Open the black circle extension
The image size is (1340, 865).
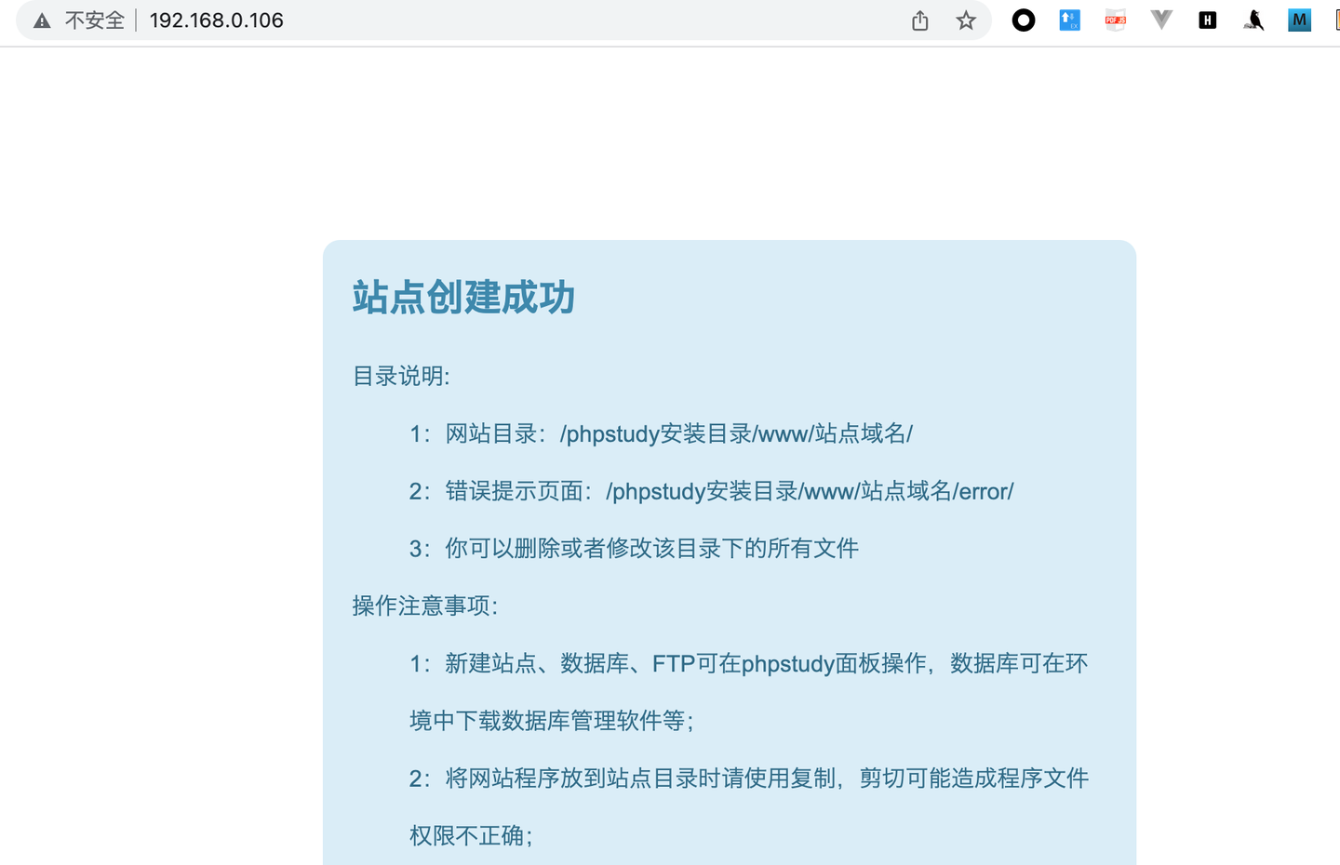[x=1023, y=20]
